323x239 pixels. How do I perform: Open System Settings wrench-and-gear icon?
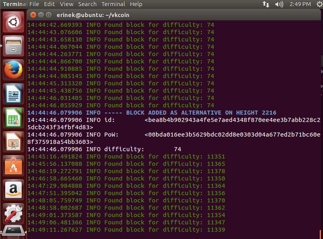[x=13, y=214]
